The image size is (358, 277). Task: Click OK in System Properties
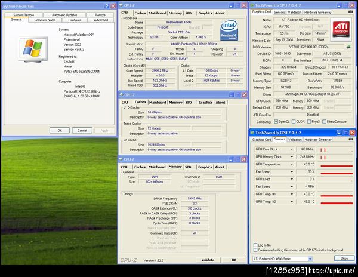coord(60,130)
